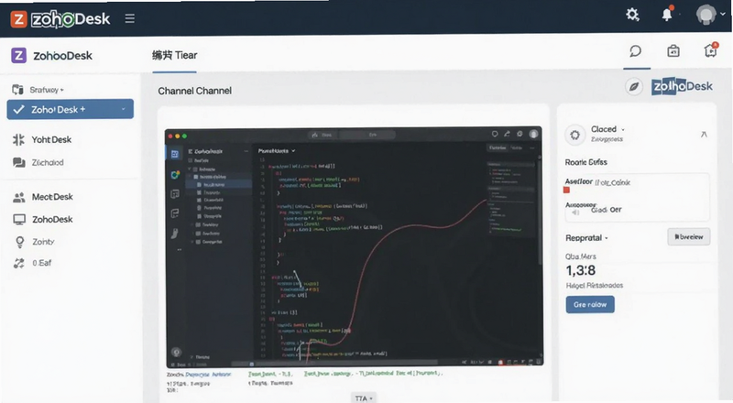Click the orange Z ZohoDesk header logo

[x=60, y=18]
